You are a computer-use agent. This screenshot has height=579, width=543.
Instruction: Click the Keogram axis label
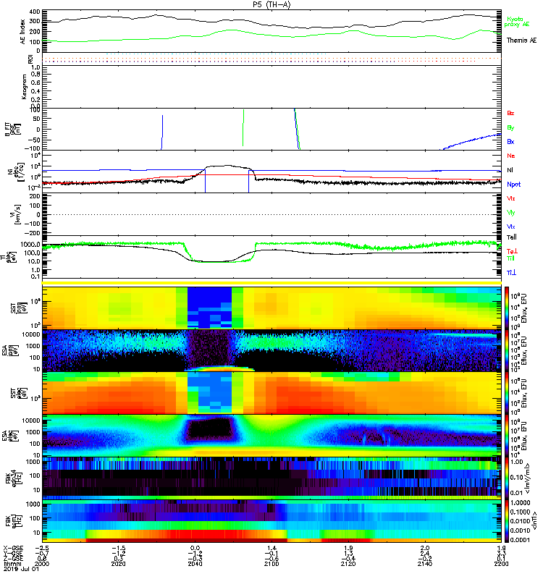[24, 87]
